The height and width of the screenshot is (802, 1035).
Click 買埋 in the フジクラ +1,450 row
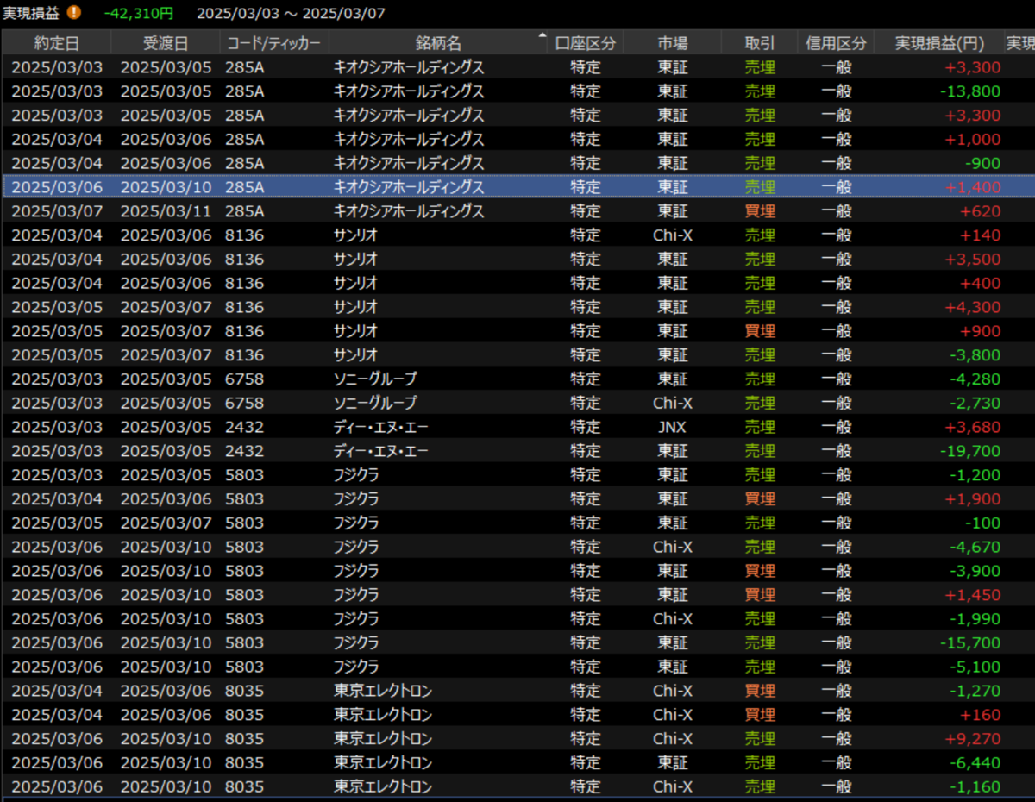click(760, 595)
